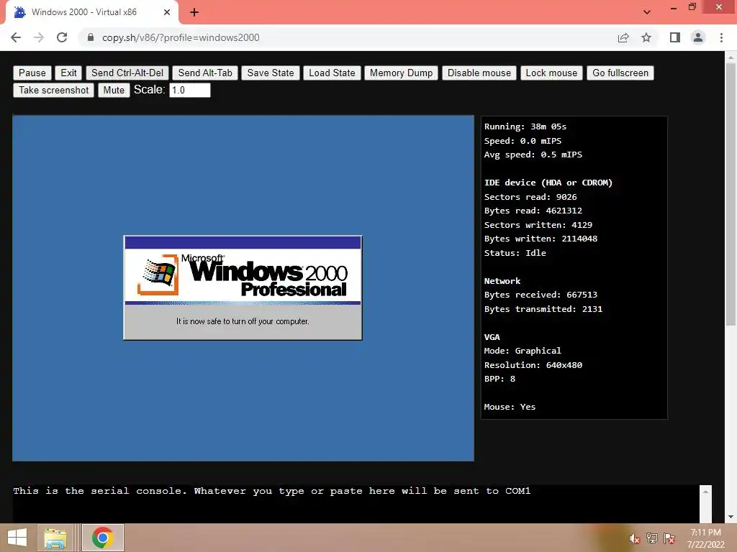Mute the emulator sound
This screenshot has width=737, height=552.
(x=114, y=90)
